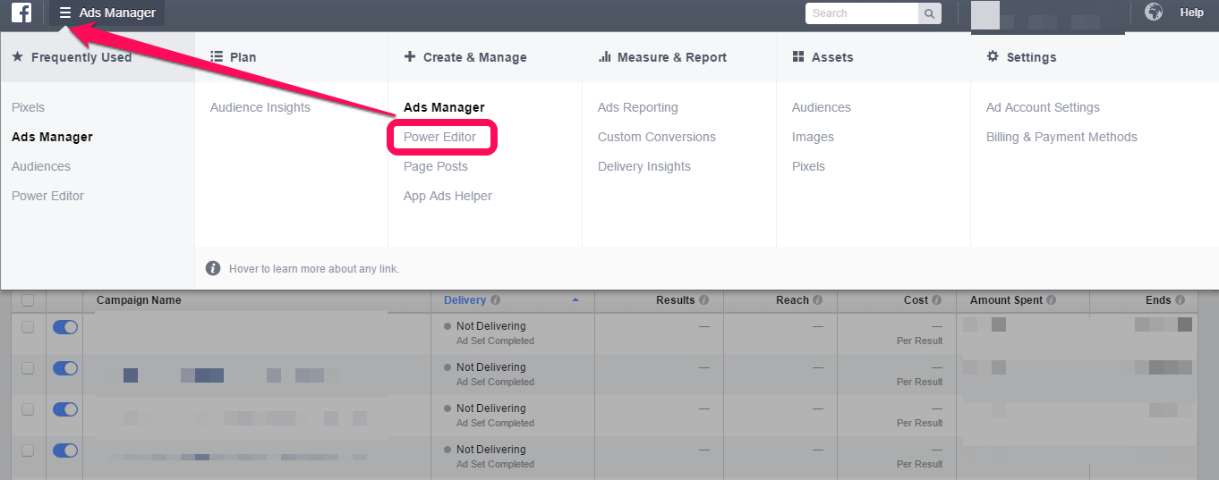Screen dimensions: 1219x480
Task: Open Audience Insights under Plan
Action: [260, 107]
